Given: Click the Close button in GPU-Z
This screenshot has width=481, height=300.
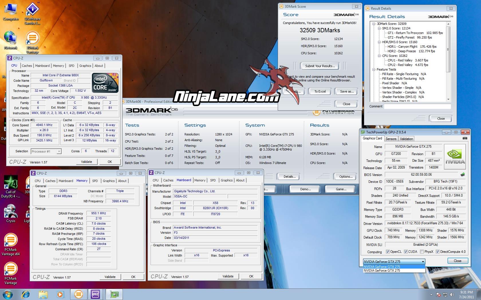Looking at the screenshot, I should point(458,261).
